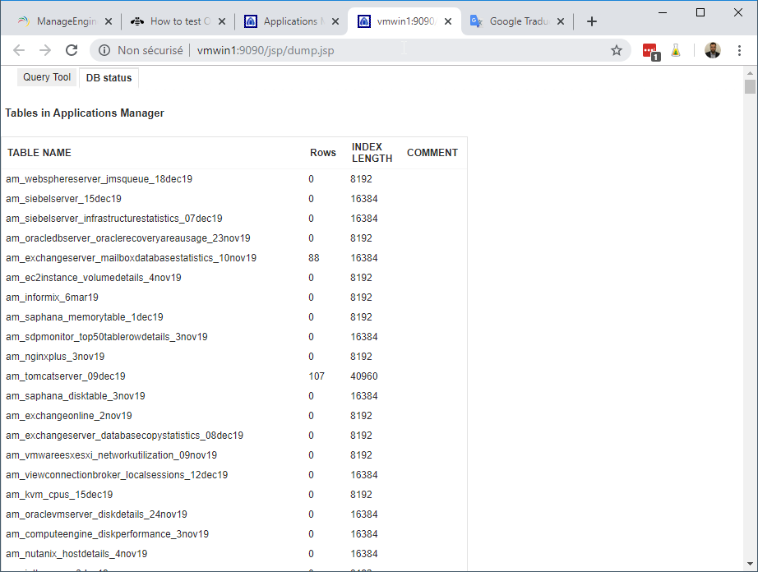Select am_vmwareesxesxi_networkutilization_09nov19 row
This screenshot has height=572, width=758.
pos(234,455)
